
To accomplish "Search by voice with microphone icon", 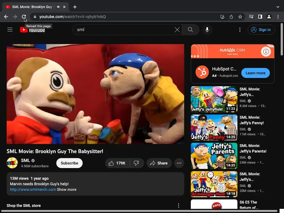I will (207, 30).
